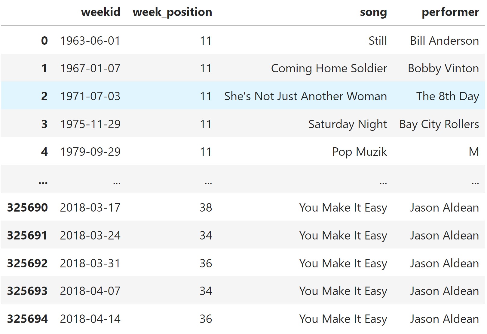Select The 8th Day cell
Screen dimensions: 487x334
(x=448, y=96)
